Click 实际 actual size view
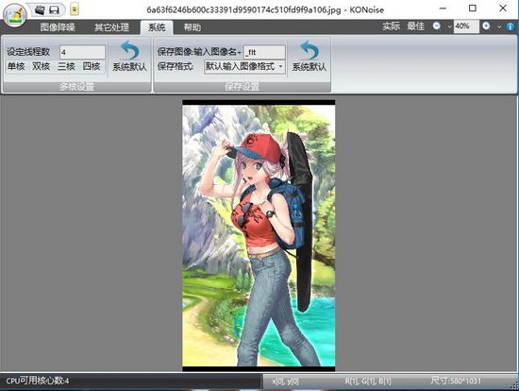519x391 pixels. 392,26
